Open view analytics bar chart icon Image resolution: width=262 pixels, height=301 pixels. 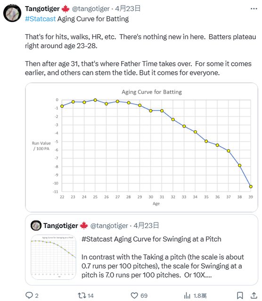(x=187, y=295)
